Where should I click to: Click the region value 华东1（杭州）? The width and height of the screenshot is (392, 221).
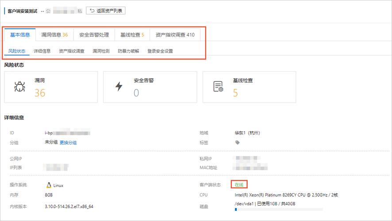point(247,133)
